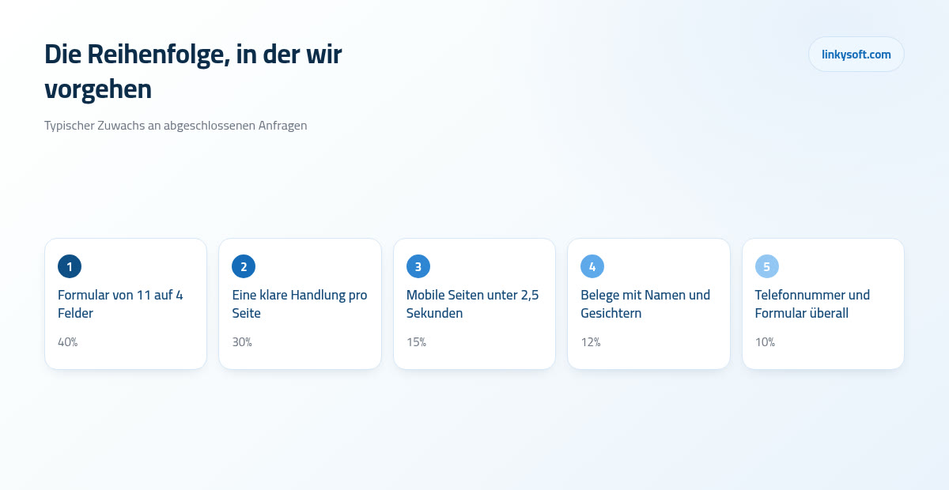Click the 12% value
The height and width of the screenshot is (490, 949).
point(591,342)
